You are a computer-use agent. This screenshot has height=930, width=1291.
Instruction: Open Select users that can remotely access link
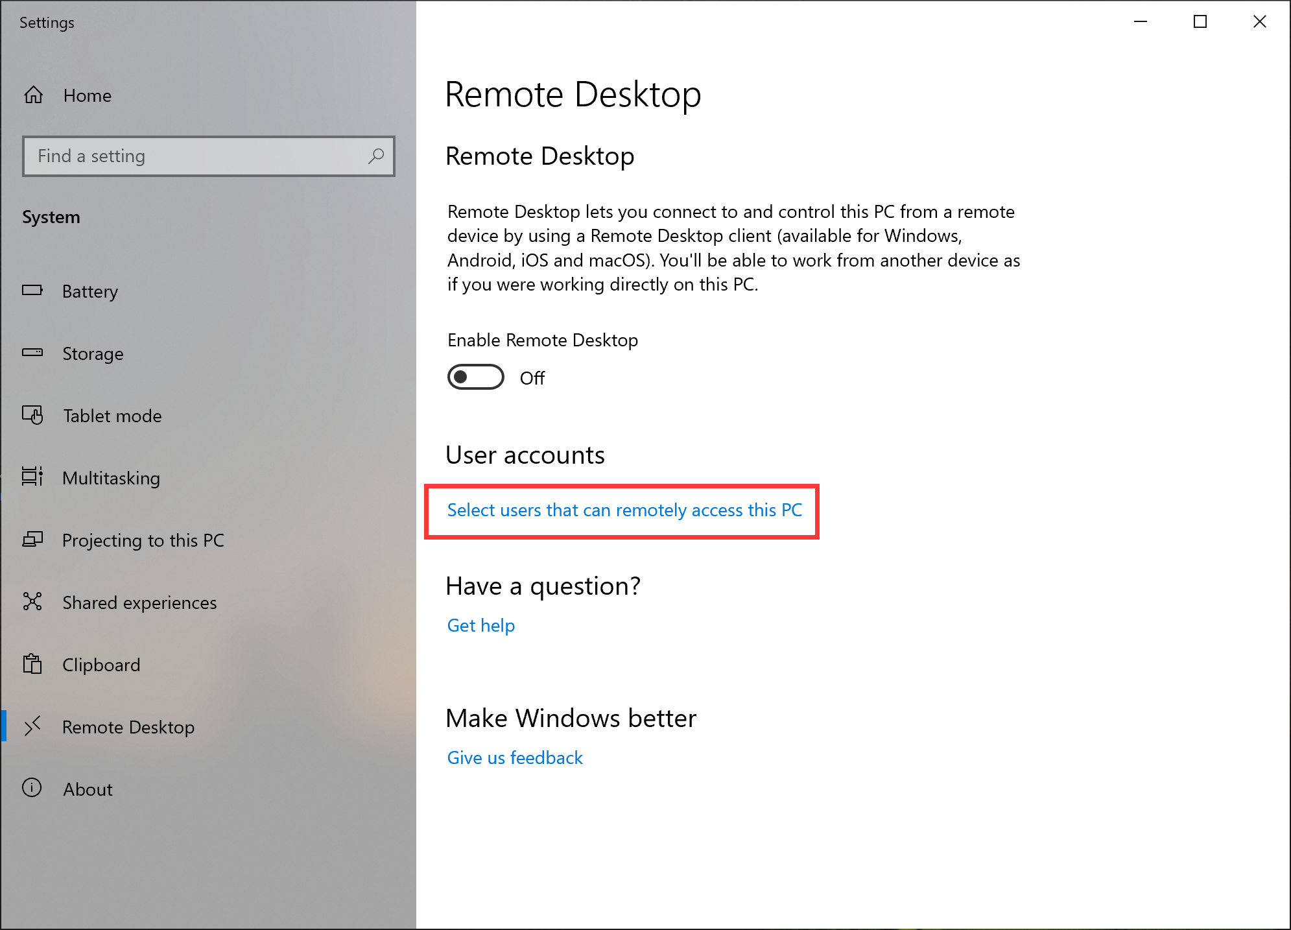(x=624, y=510)
